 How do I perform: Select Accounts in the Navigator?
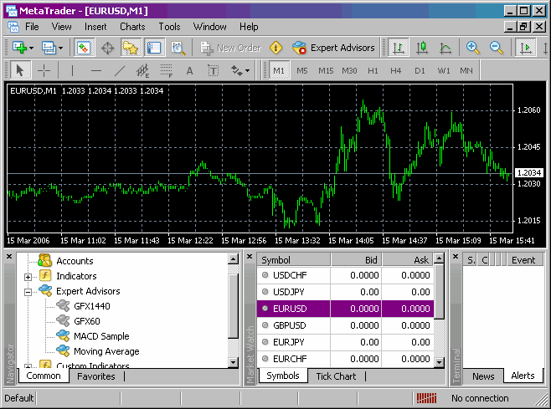click(x=65, y=261)
